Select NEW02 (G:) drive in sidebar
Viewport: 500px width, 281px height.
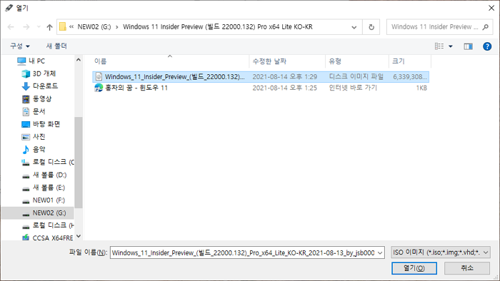[38, 213]
